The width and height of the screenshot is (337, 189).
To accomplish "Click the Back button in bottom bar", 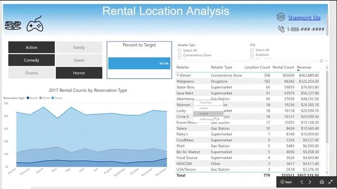I will [x=286, y=182].
